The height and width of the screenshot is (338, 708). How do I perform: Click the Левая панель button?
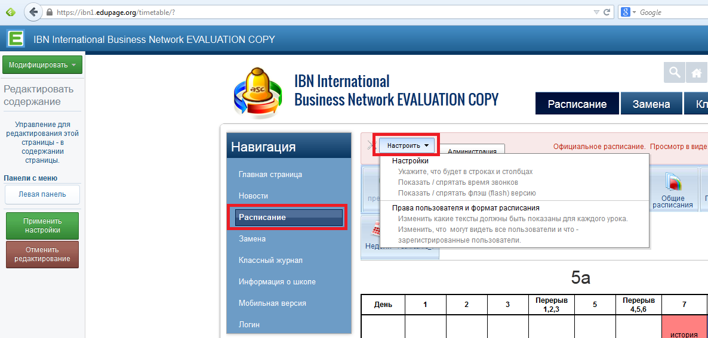click(x=42, y=194)
